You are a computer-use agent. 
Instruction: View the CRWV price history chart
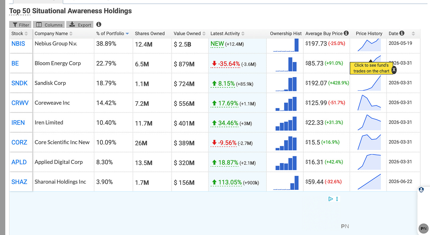pyautogui.click(x=369, y=102)
